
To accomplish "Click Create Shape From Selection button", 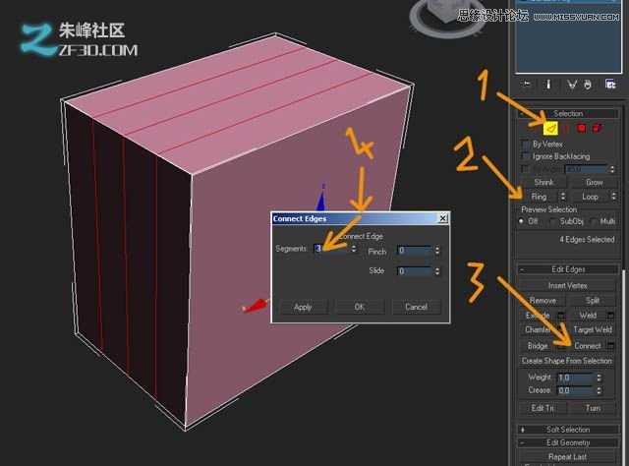I will tap(568, 361).
